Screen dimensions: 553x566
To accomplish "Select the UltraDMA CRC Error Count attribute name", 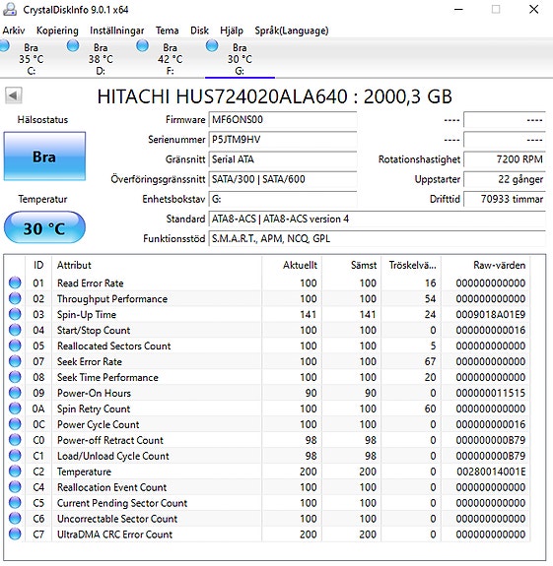I will point(114,535).
